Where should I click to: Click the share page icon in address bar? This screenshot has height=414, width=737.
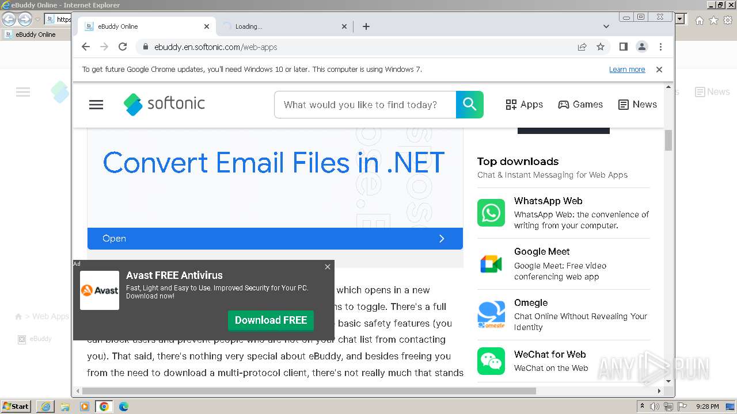(582, 47)
